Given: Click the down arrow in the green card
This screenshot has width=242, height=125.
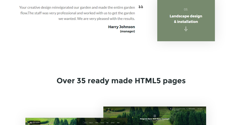Looking at the screenshot, I should point(186,29).
